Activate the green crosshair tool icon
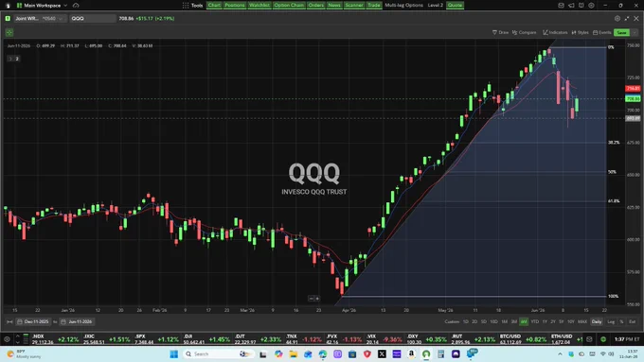This screenshot has width=644, height=362. 9,32
